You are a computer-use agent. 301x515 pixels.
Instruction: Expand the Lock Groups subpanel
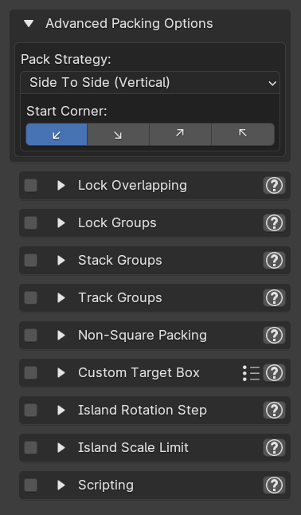61,223
